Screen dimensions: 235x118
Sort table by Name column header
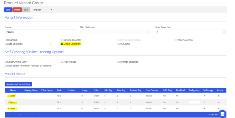coord(13,90)
